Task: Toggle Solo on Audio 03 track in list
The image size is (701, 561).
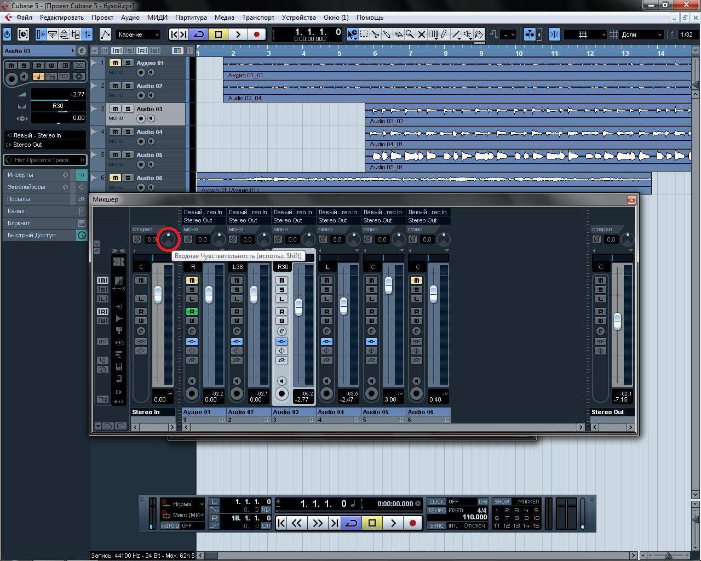Action: 128,109
